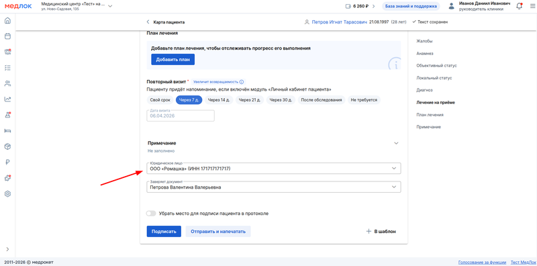
Task: Click the МедЛок logo
Action: tap(17, 6)
